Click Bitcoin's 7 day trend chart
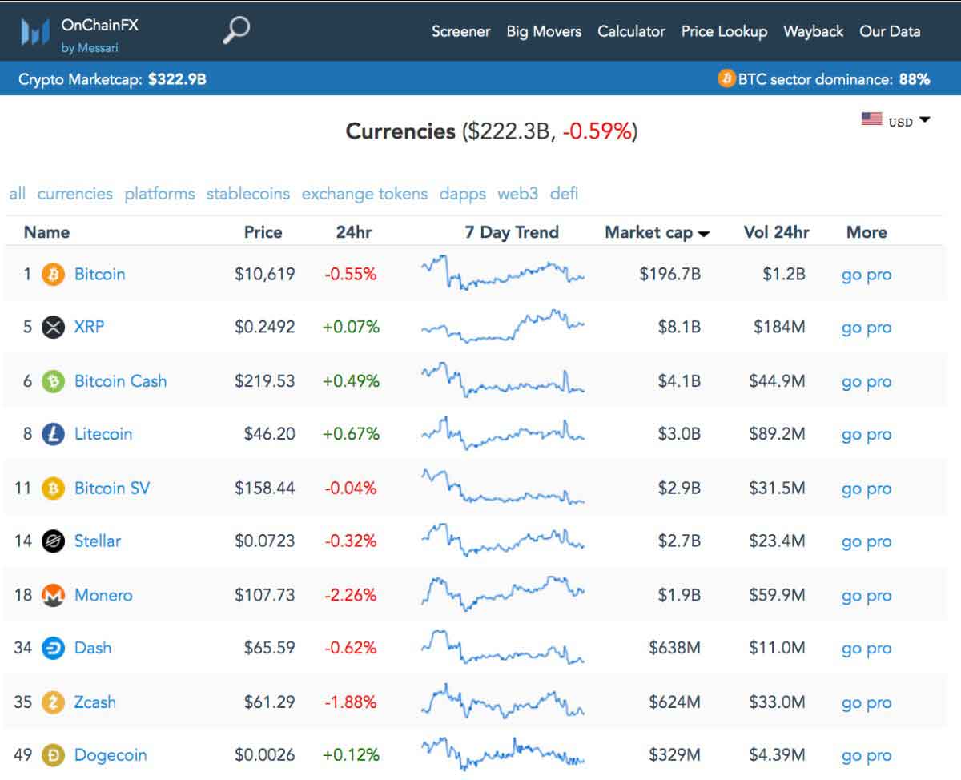 coord(503,273)
